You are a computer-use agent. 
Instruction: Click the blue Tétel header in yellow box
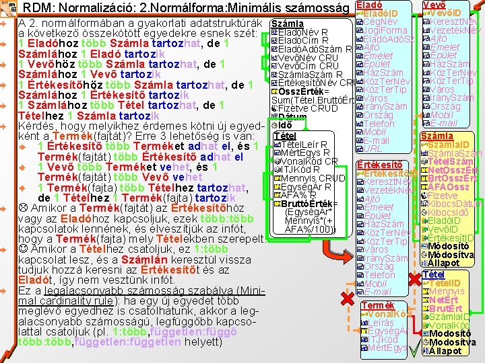click(x=434, y=274)
